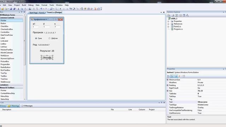The width and height of the screenshot is (226, 127).
Task: Open the Toolbox window position dropdown arrow
Action: (x=19, y=12)
